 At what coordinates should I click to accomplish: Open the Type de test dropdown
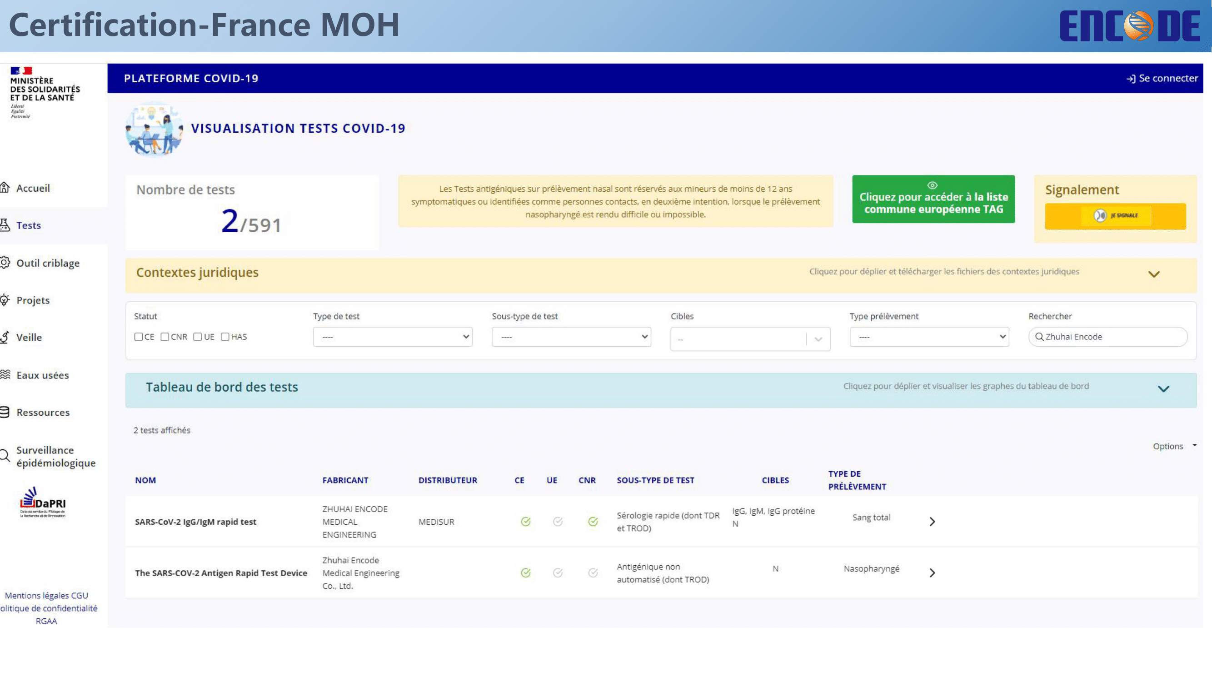[x=392, y=337]
